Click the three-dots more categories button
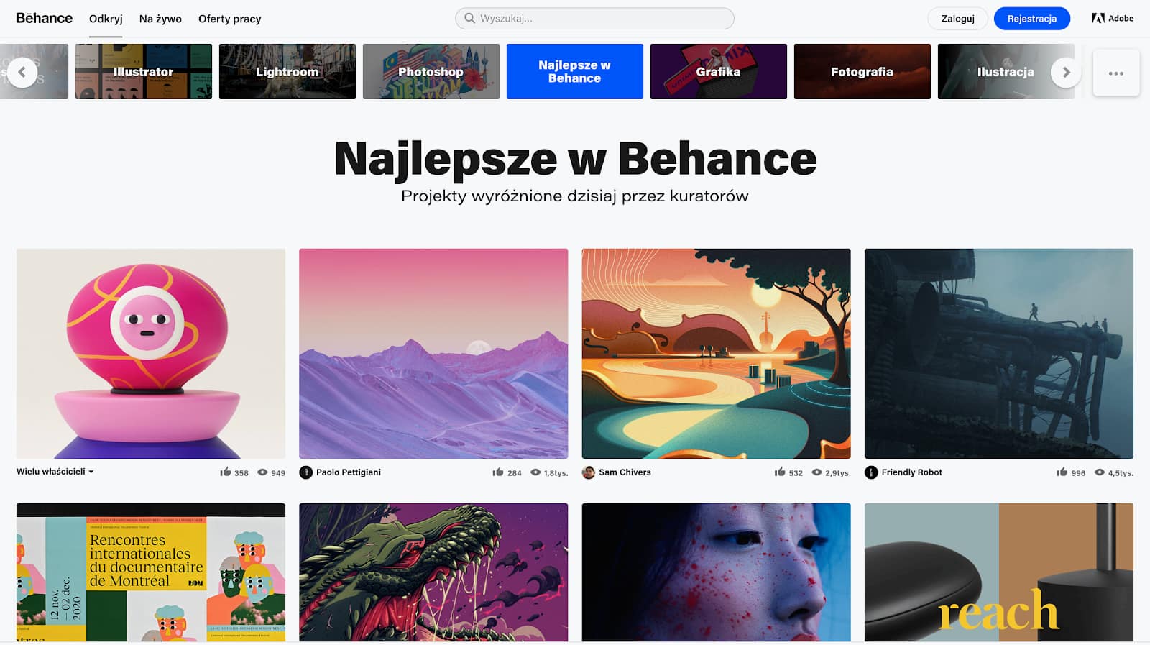1150x645 pixels. point(1115,73)
